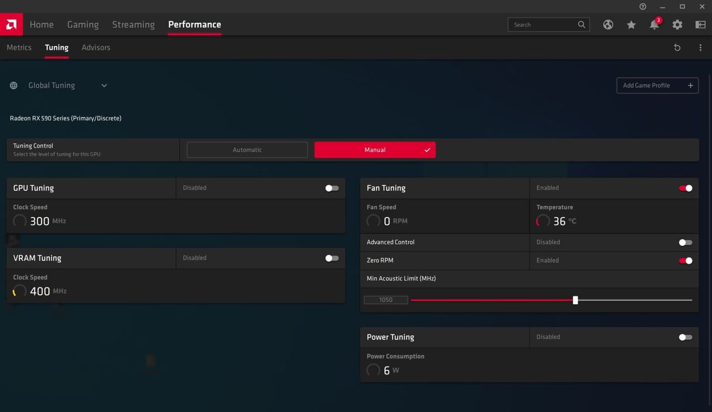Click the search magnifier icon

point(581,24)
